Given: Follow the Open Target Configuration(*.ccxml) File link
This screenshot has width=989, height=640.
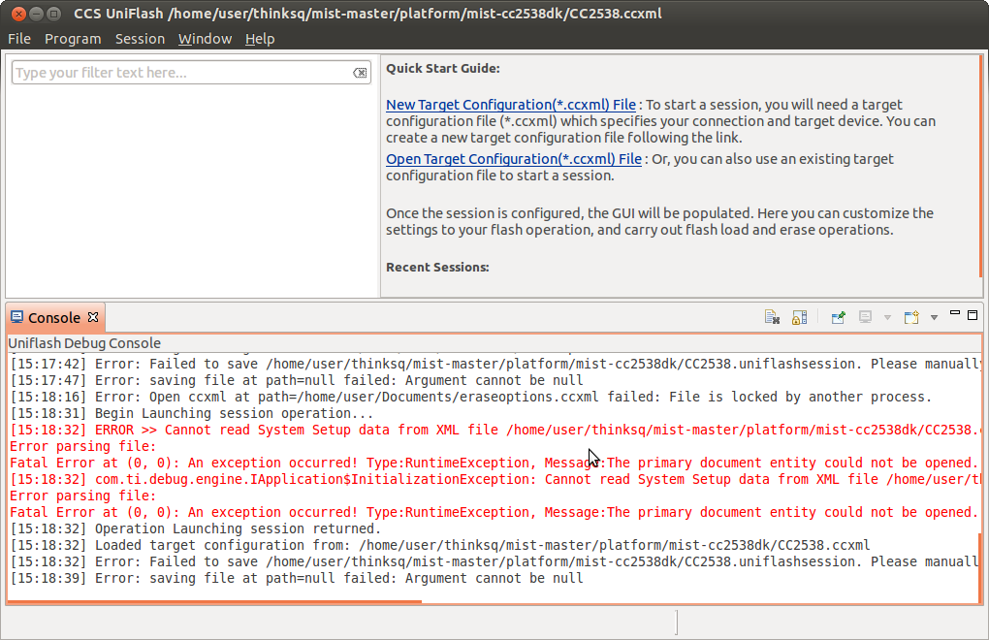Looking at the screenshot, I should tap(514, 159).
